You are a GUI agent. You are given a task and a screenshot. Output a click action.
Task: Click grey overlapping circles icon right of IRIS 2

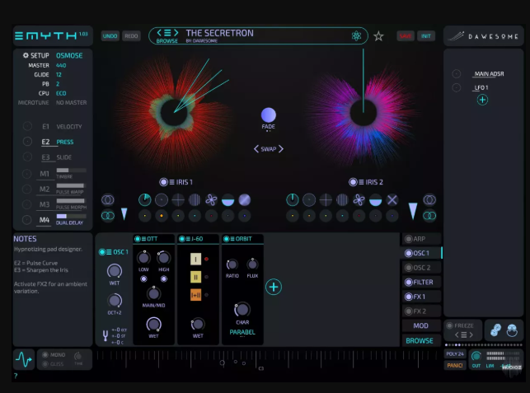[429, 200]
